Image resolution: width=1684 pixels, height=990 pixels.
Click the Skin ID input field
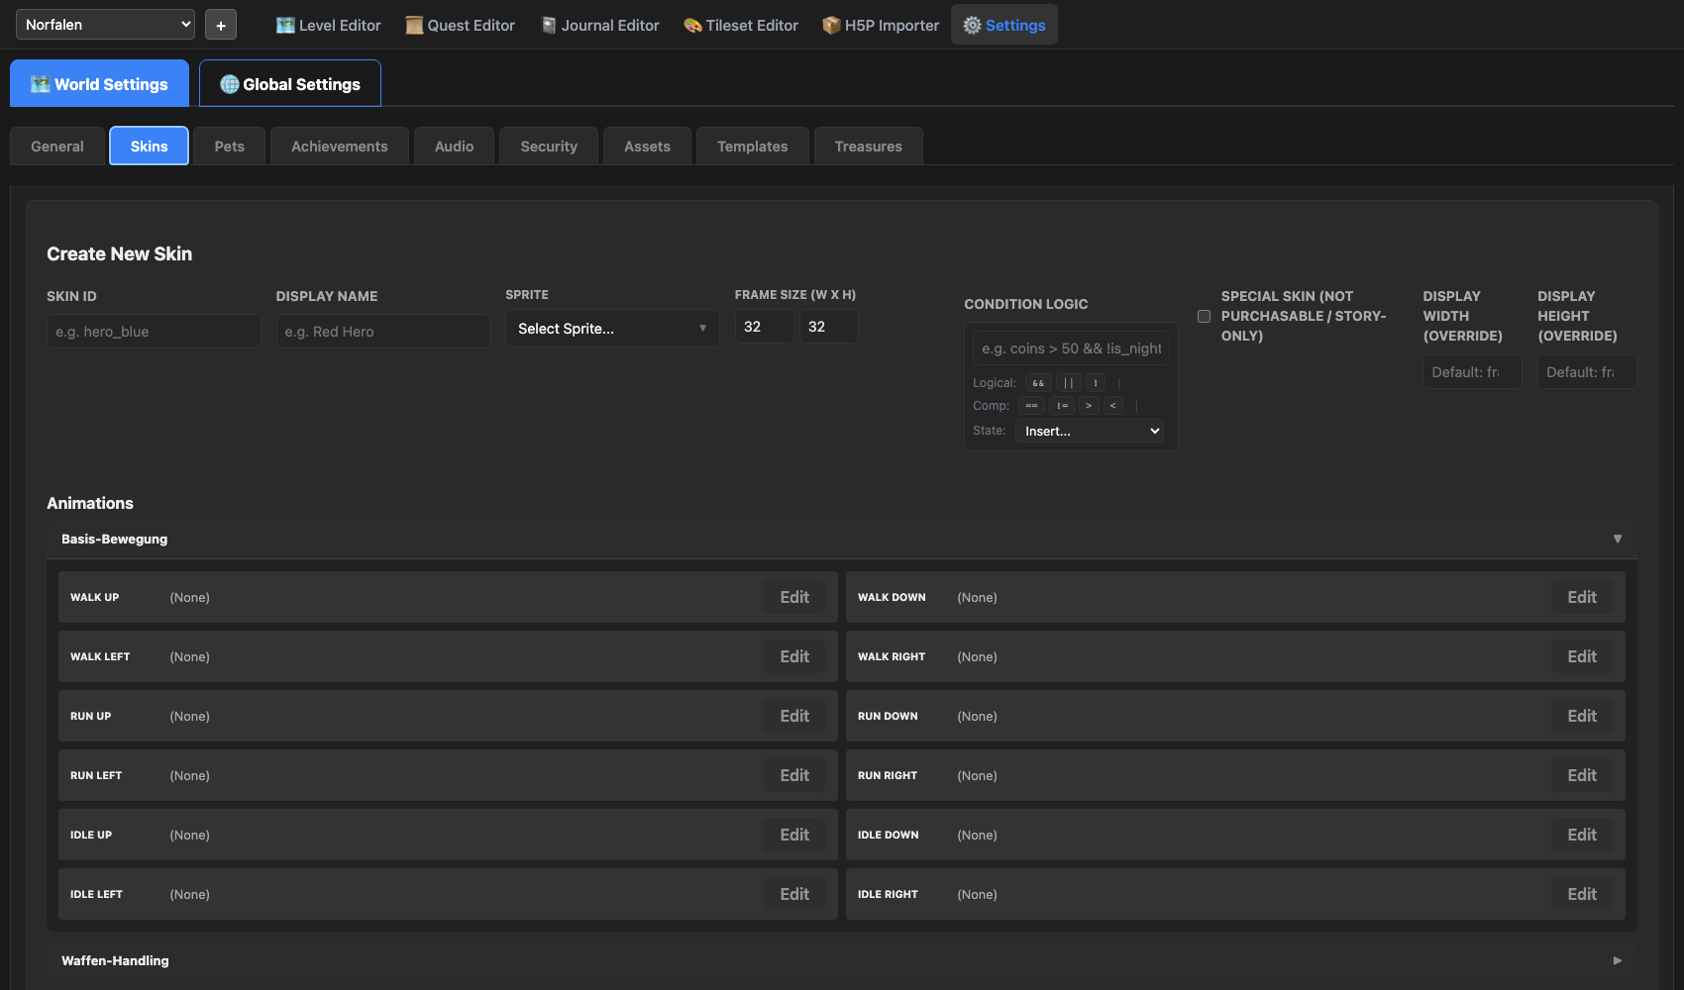coord(154,332)
